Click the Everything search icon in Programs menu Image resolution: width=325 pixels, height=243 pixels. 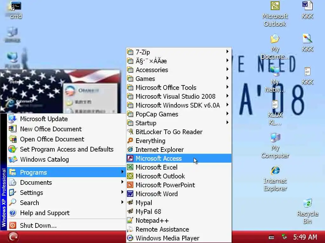tap(130, 140)
